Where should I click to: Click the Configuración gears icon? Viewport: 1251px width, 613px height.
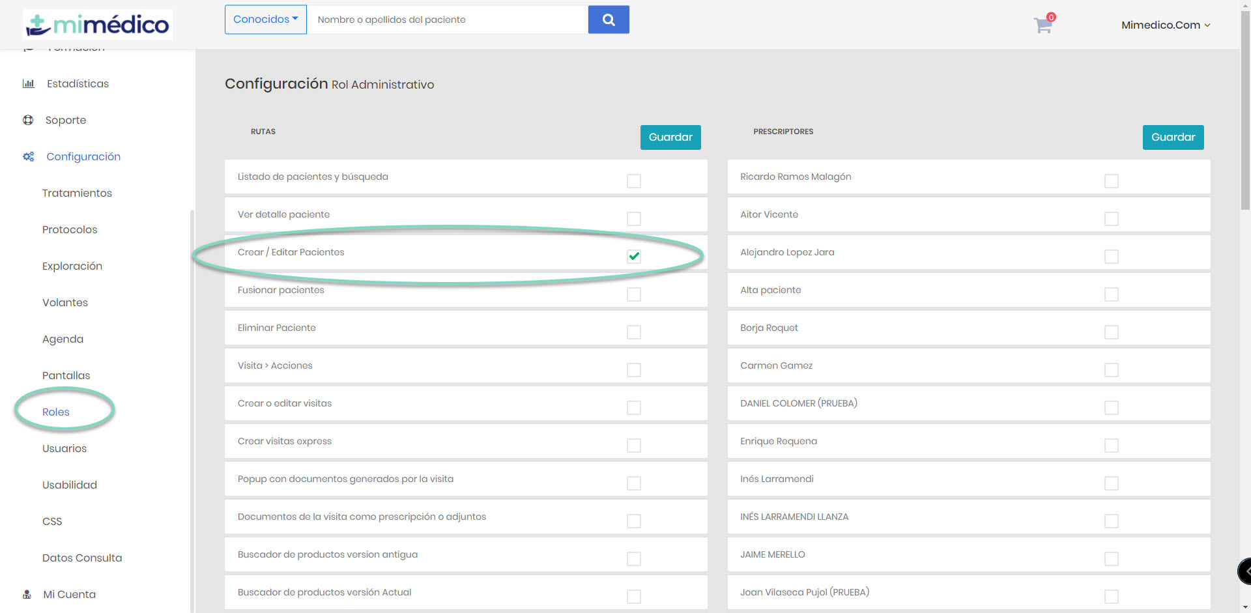(x=28, y=156)
